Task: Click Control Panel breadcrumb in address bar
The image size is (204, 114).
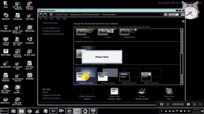Action: click(62, 15)
